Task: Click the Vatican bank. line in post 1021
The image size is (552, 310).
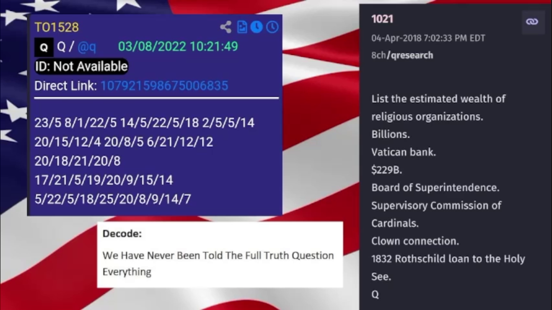Action: pyautogui.click(x=404, y=152)
